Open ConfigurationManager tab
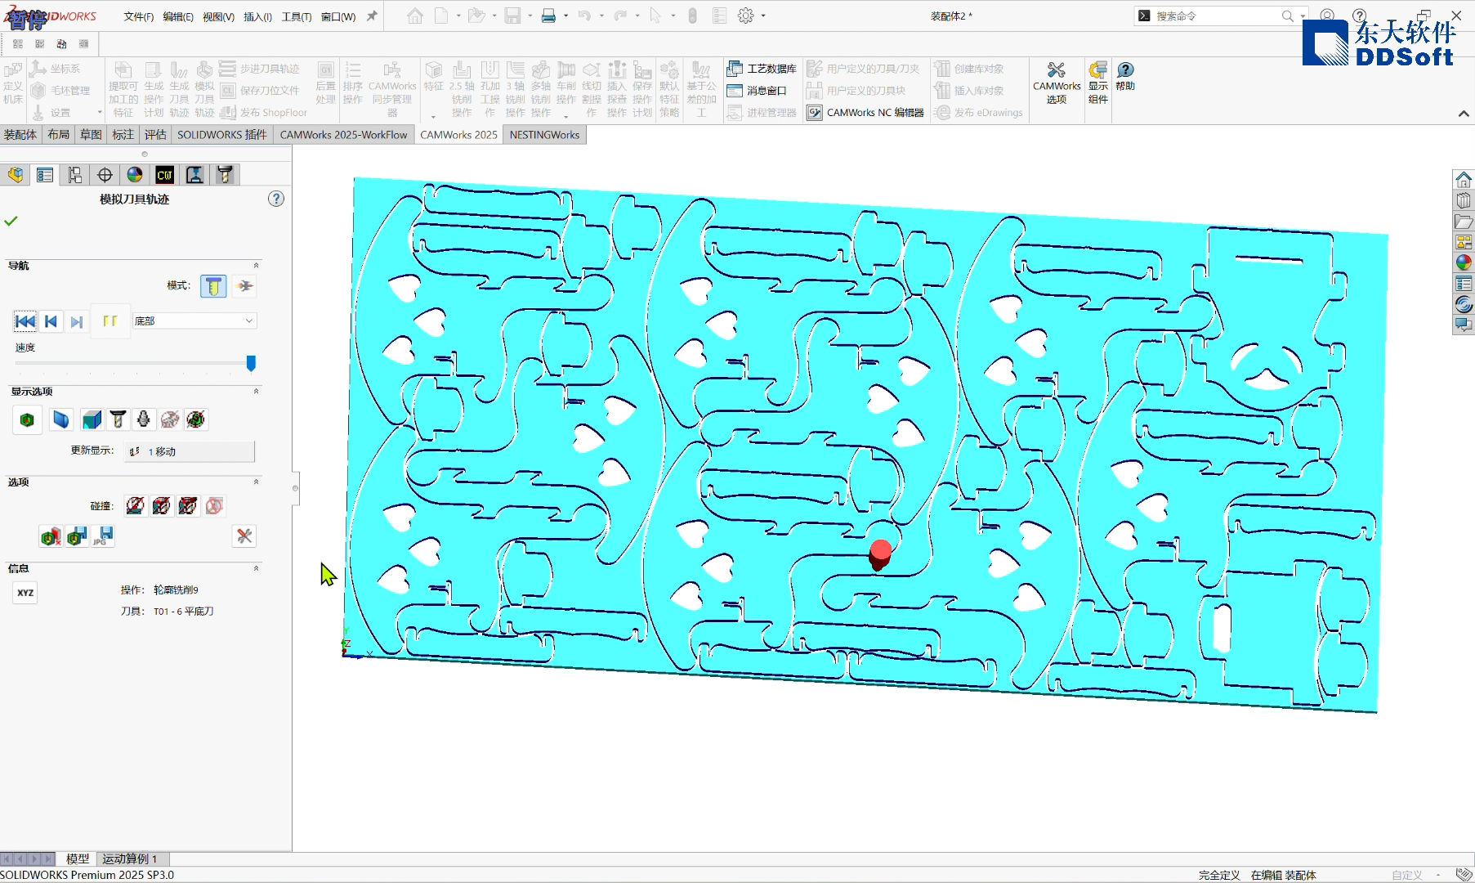Screen dimensions: 1475x883 (75, 175)
